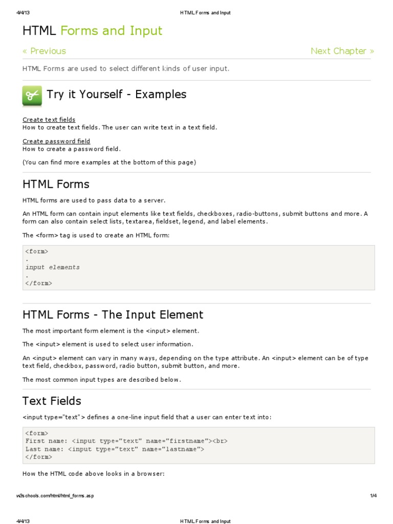This screenshot has height=524, width=393.
Task: Open the Next Chapter » link
Action: [342, 51]
